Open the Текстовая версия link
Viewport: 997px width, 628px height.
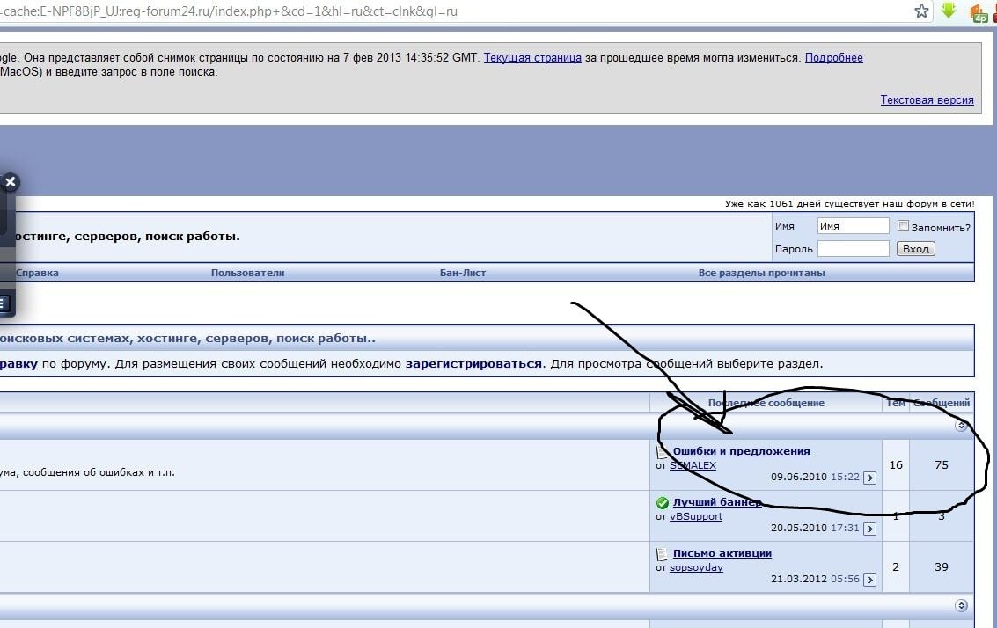coord(927,100)
